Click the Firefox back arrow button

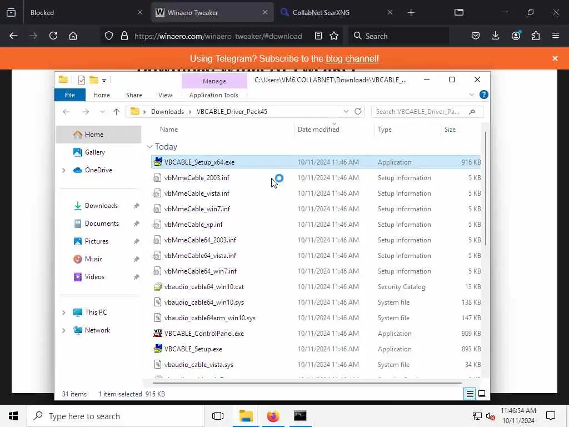coord(13,36)
